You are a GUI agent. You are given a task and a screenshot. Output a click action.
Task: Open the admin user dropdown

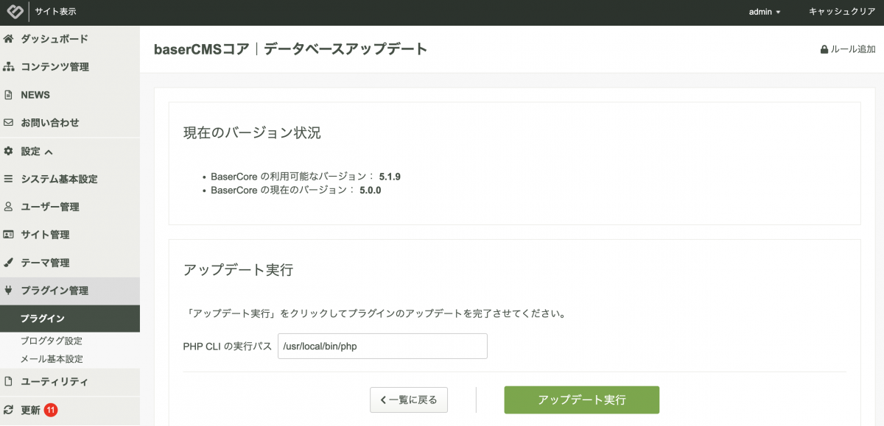click(x=765, y=12)
